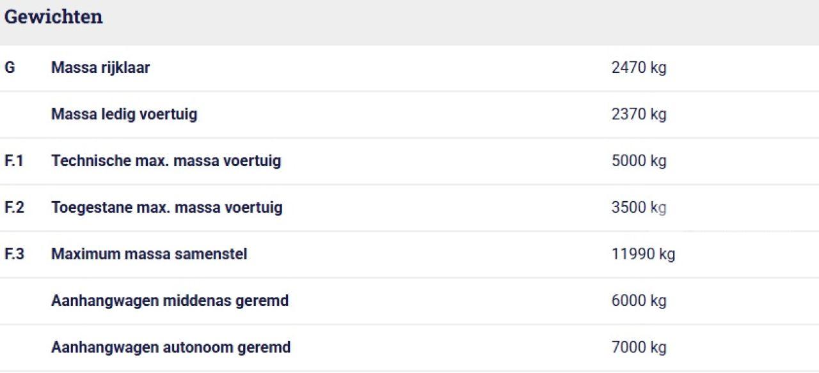Click the 11990 kg value

click(643, 254)
